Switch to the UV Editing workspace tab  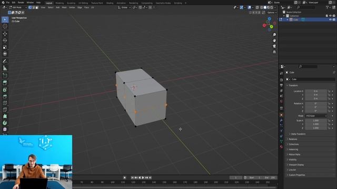click(x=83, y=3)
